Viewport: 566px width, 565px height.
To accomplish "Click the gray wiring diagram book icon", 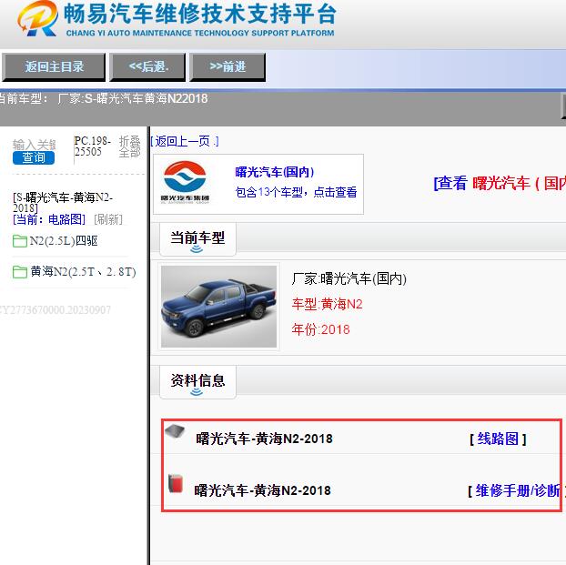I will click(175, 430).
